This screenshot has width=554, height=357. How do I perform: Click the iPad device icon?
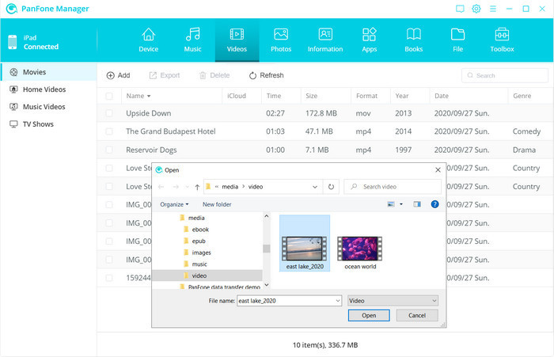13,42
